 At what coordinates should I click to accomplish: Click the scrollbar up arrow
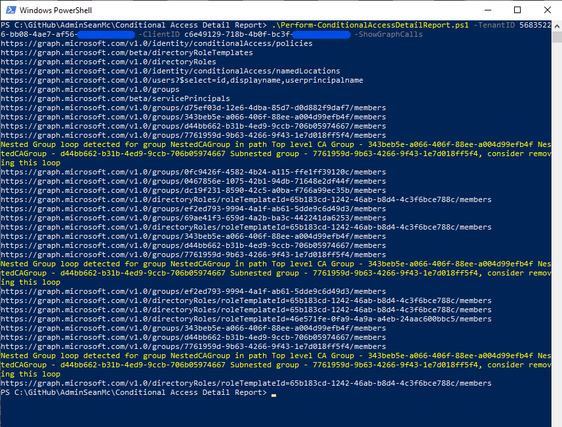[557, 26]
